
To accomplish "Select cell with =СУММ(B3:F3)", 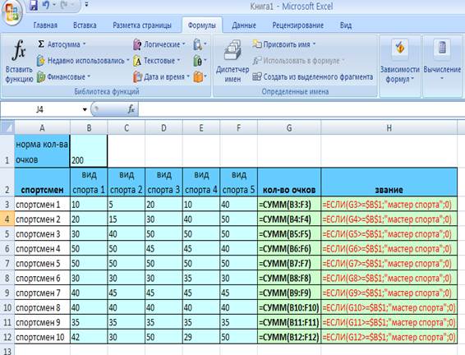I will pyautogui.click(x=289, y=205).
